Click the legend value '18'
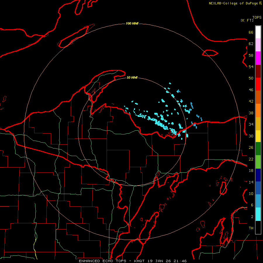 251,171
